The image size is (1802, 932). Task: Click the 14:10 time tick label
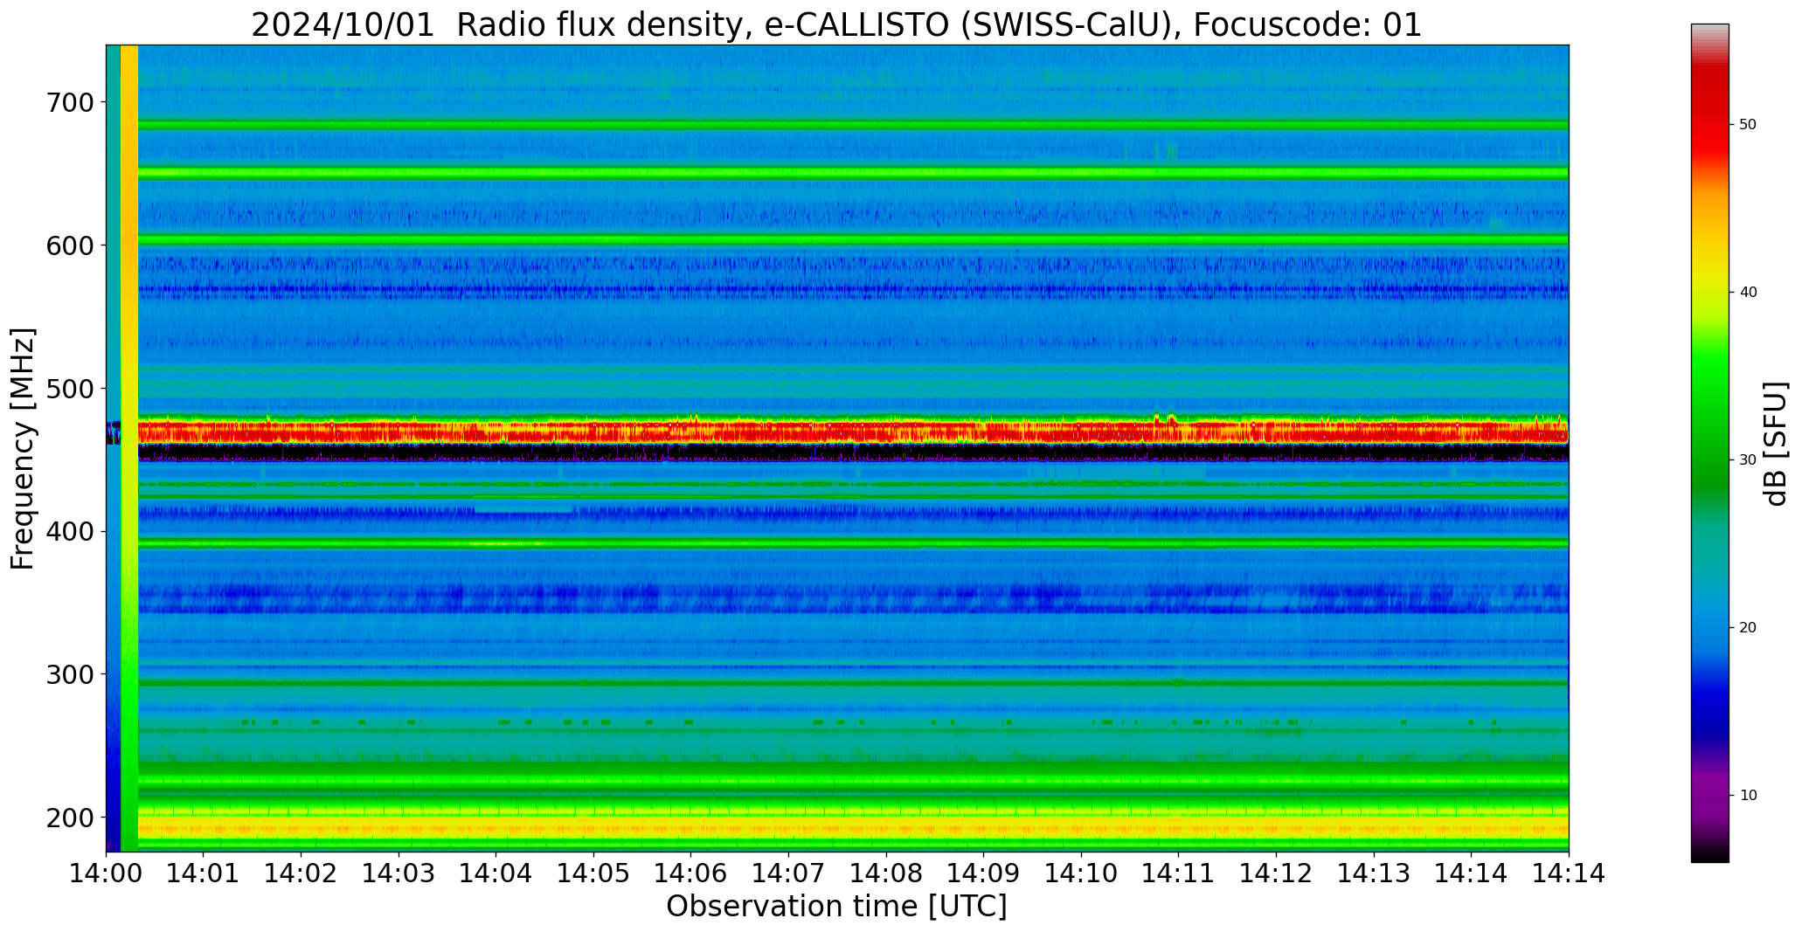coord(1082,873)
